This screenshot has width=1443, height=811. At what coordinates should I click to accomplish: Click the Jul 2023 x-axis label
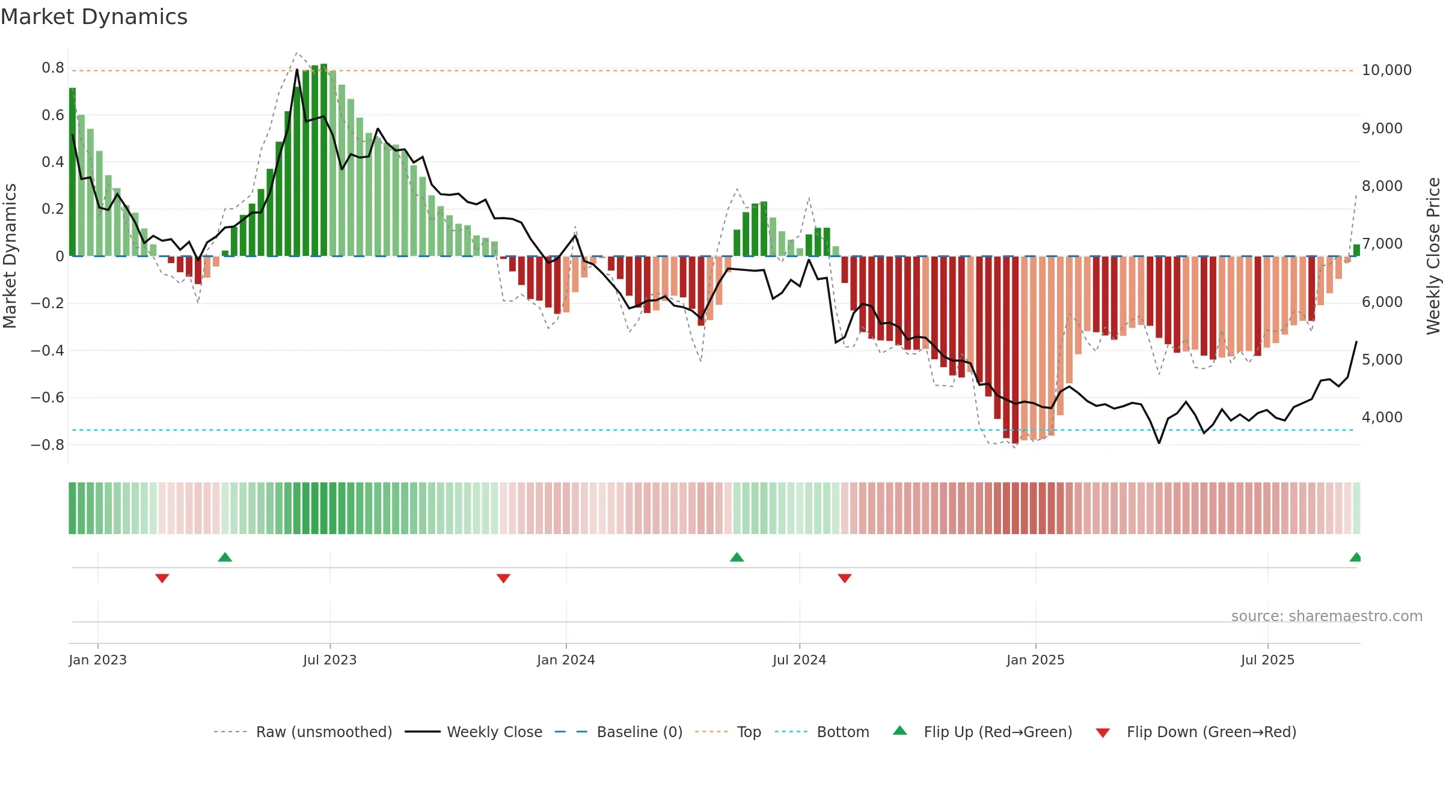tap(329, 660)
